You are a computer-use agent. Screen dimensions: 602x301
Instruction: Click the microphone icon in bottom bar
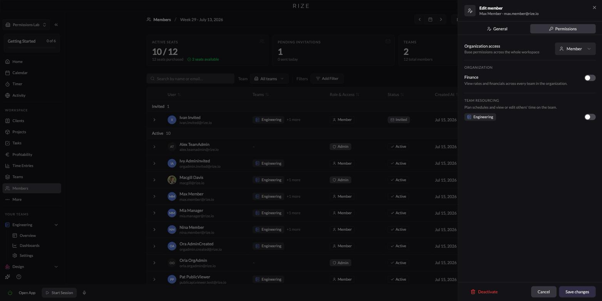tap(84, 293)
